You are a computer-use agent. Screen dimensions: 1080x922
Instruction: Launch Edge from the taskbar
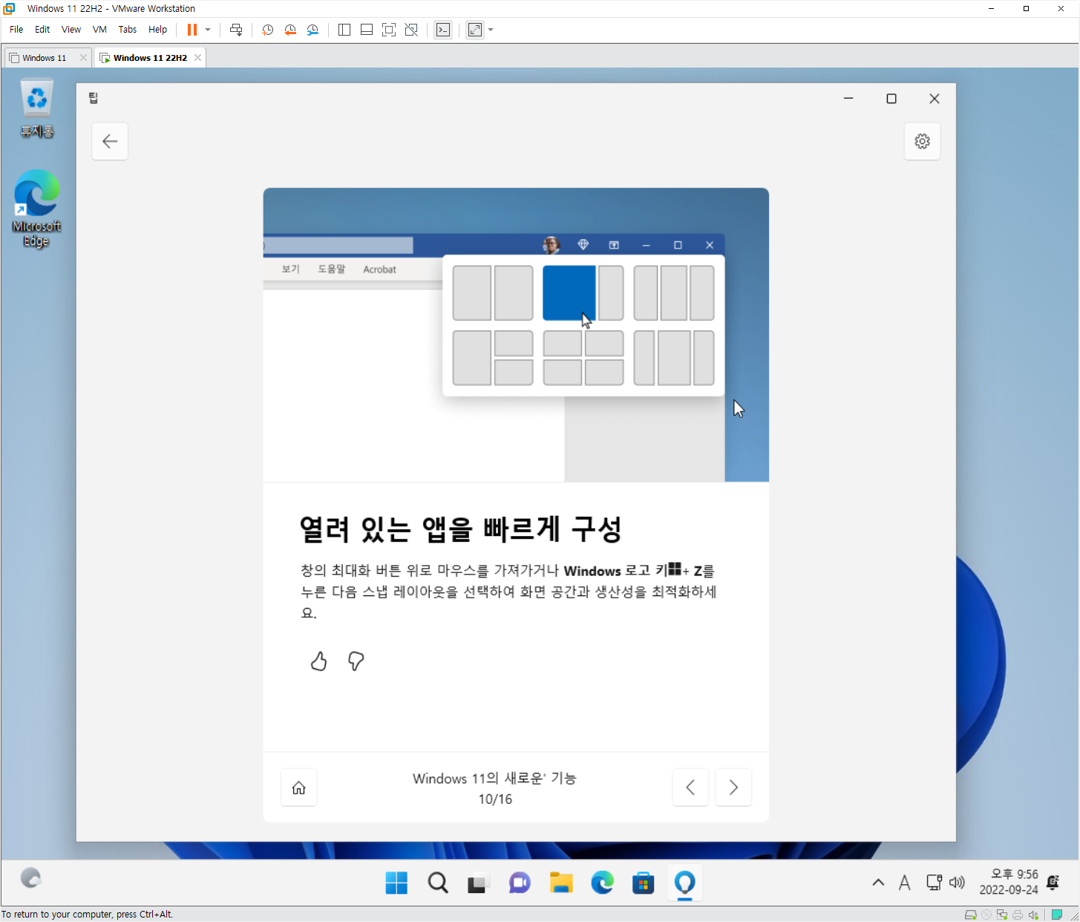tap(602, 883)
